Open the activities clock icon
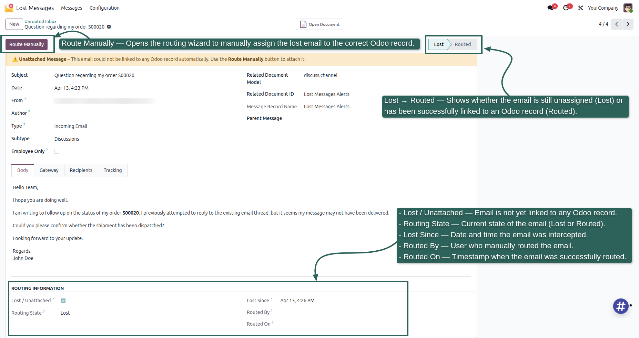639x338 pixels. click(x=566, y=8)
